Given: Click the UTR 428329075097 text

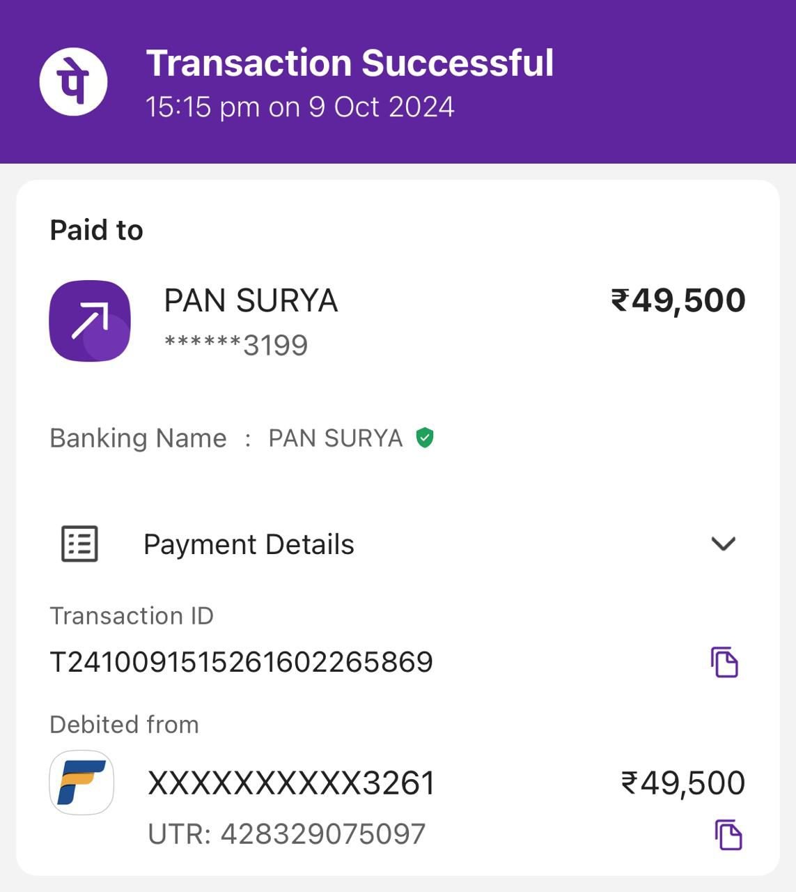Looking at the screenshot, I should (x=286, y=834).
